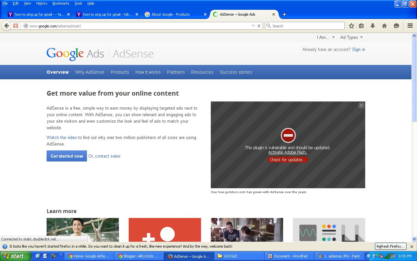417x261 pixels.
Task: Open the Bookmarks menu
Action: click(x=61, y=3)
